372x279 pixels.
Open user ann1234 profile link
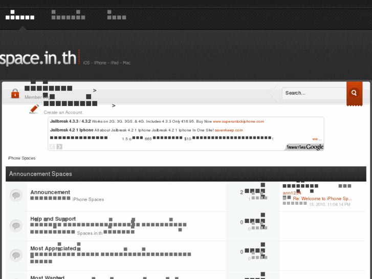tap(292, 193)
